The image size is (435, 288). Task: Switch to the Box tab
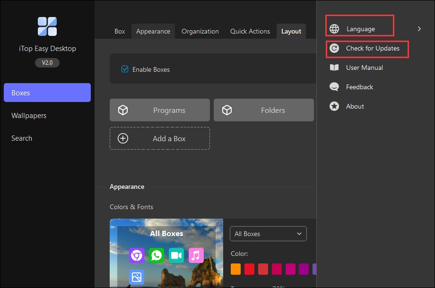120,31
